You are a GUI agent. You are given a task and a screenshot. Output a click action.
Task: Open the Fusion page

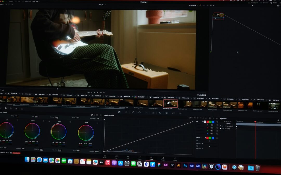click(x=140, y=158)
